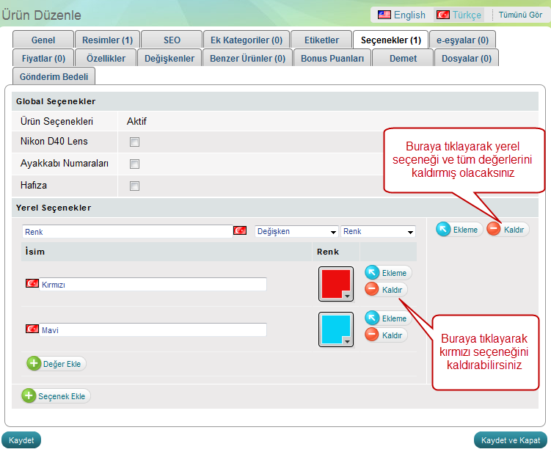Open the Bonus Puanları tab

[x=332, y=58]
